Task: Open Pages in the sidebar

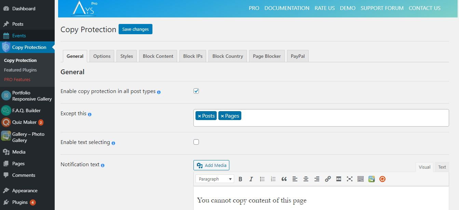Action: [27, 163]
